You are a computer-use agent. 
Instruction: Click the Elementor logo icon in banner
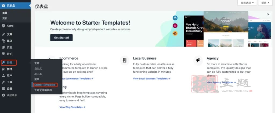point(175,26)
